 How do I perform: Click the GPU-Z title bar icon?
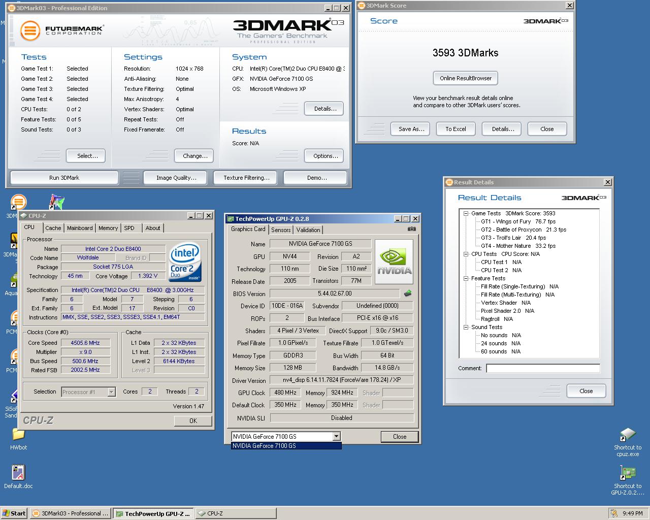click(230, 219)
